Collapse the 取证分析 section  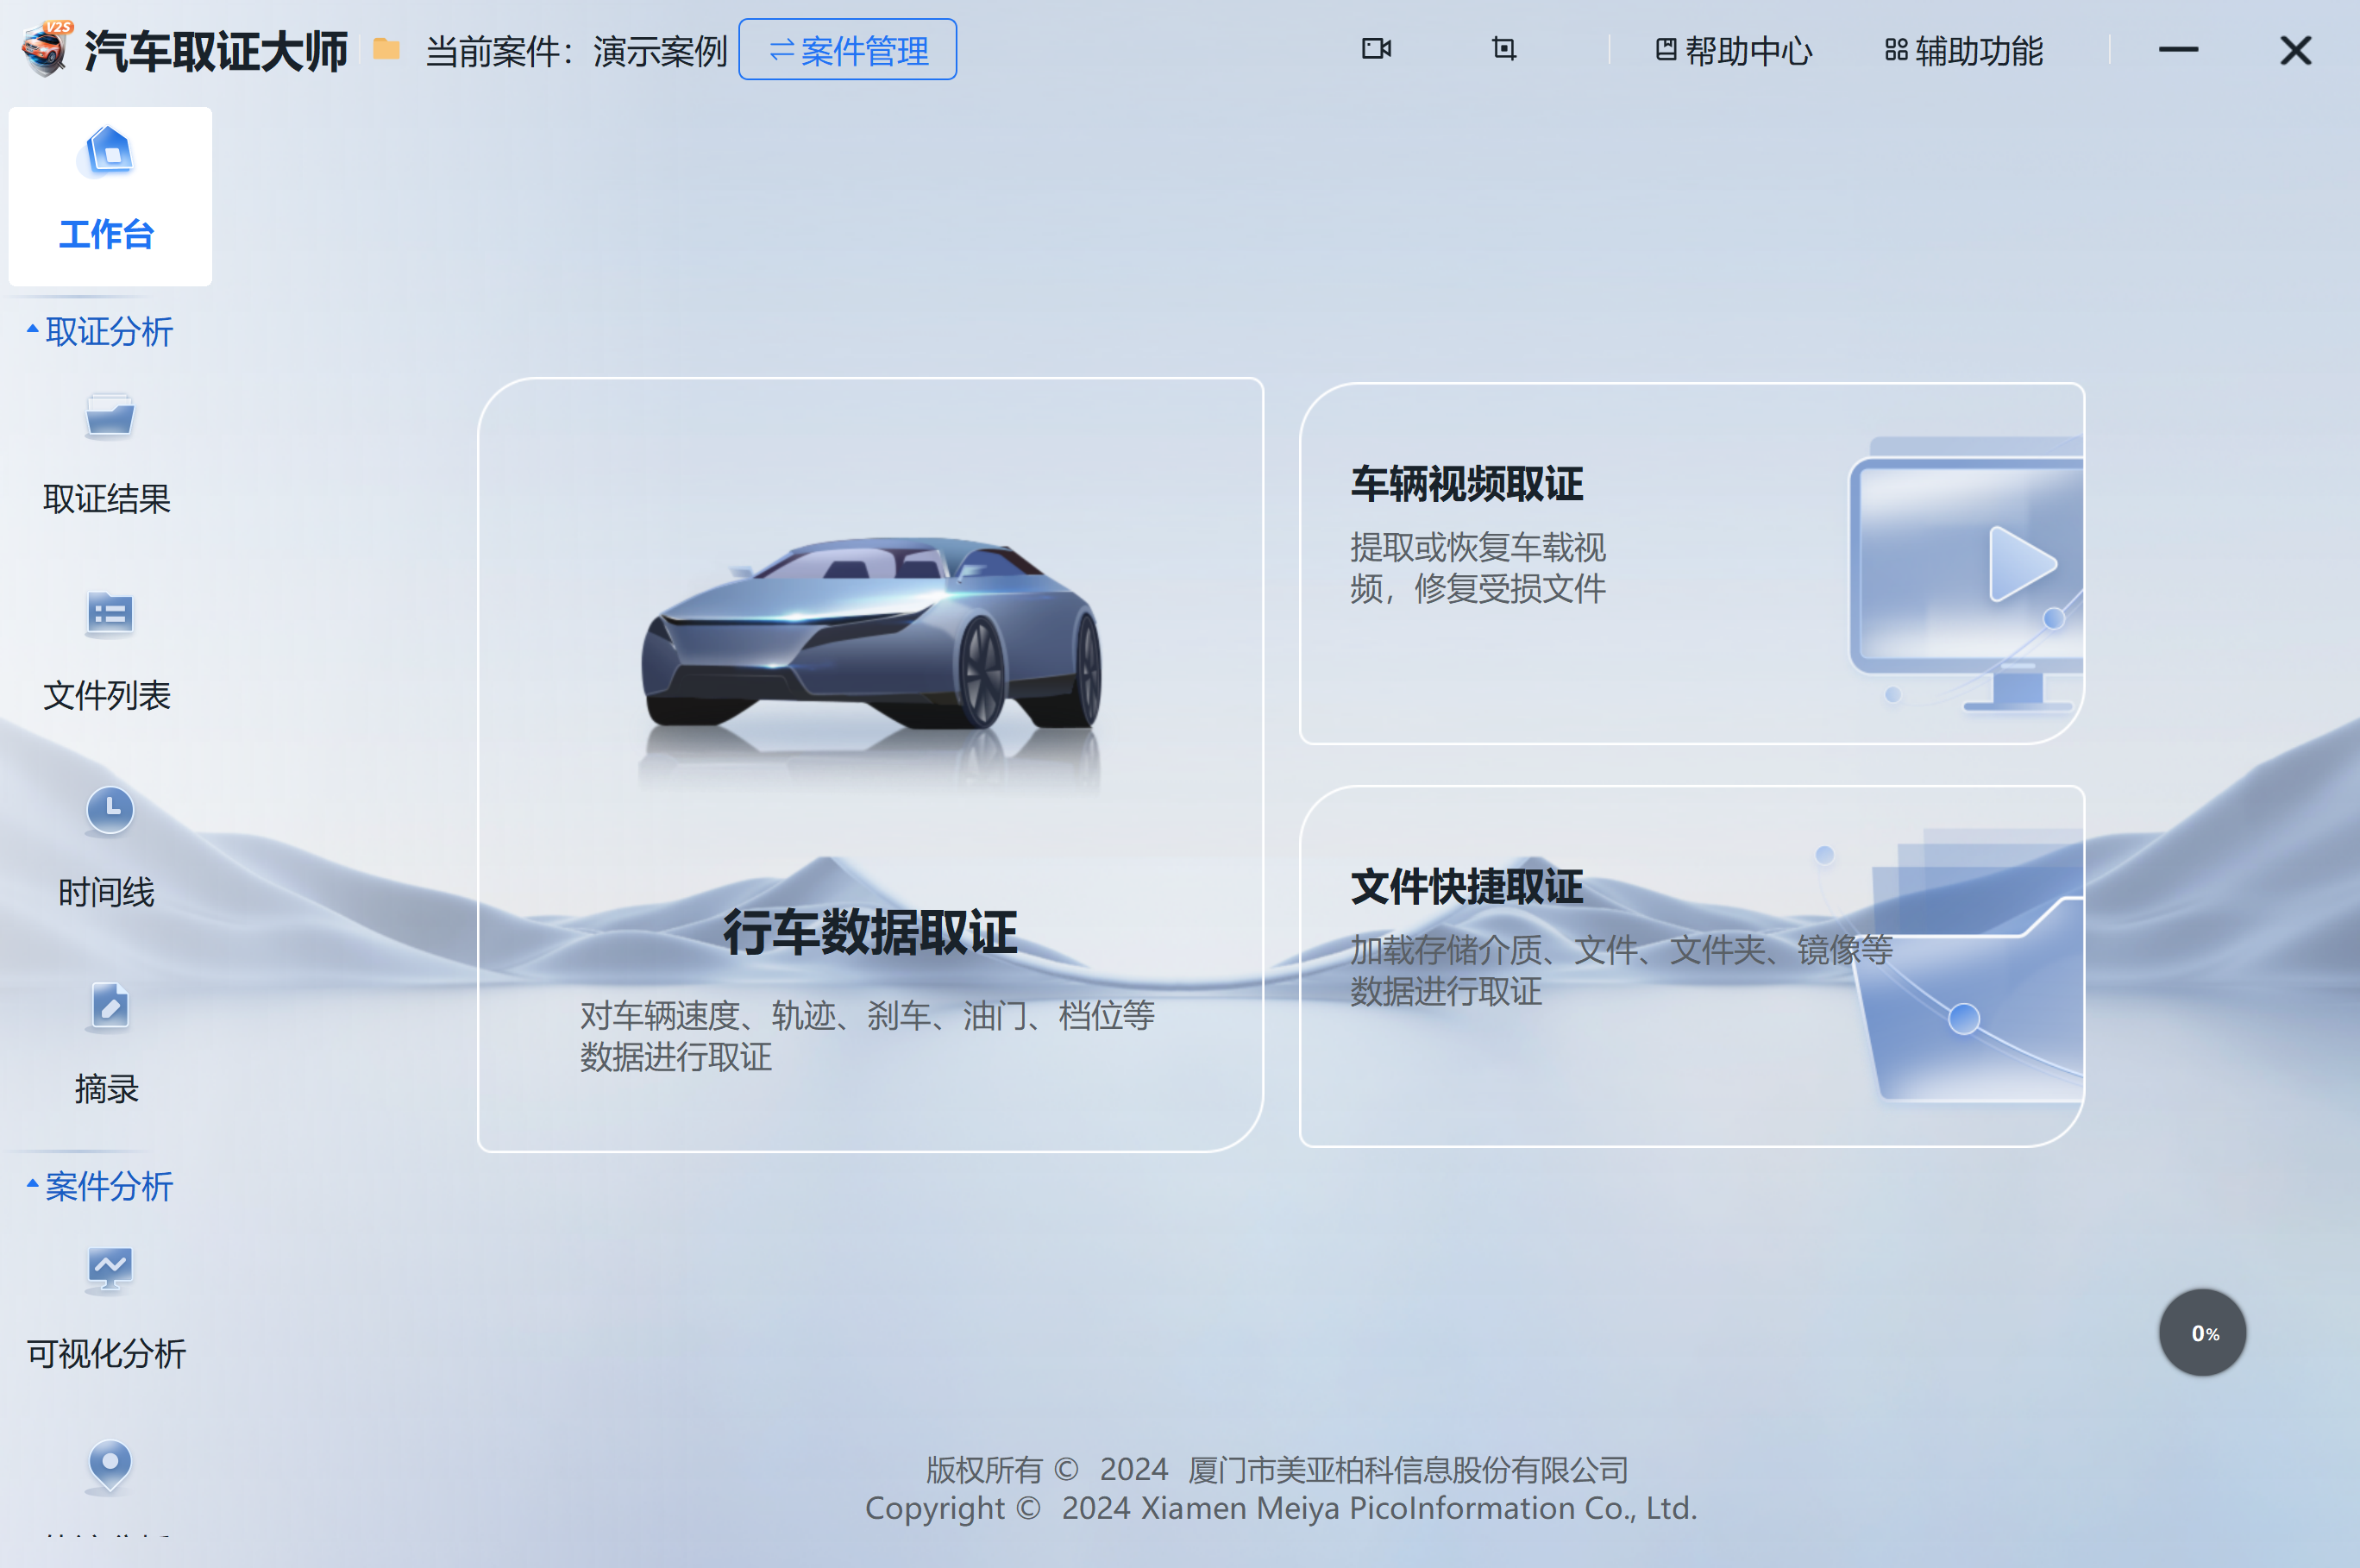pos(100,331)
